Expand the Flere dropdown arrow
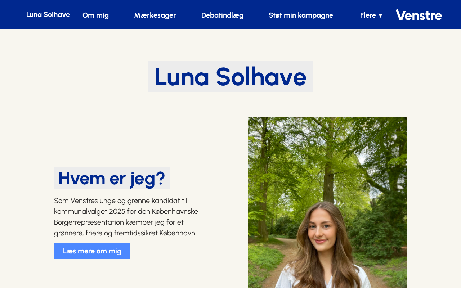Screen dimensions: 461x288 point(380,15)
